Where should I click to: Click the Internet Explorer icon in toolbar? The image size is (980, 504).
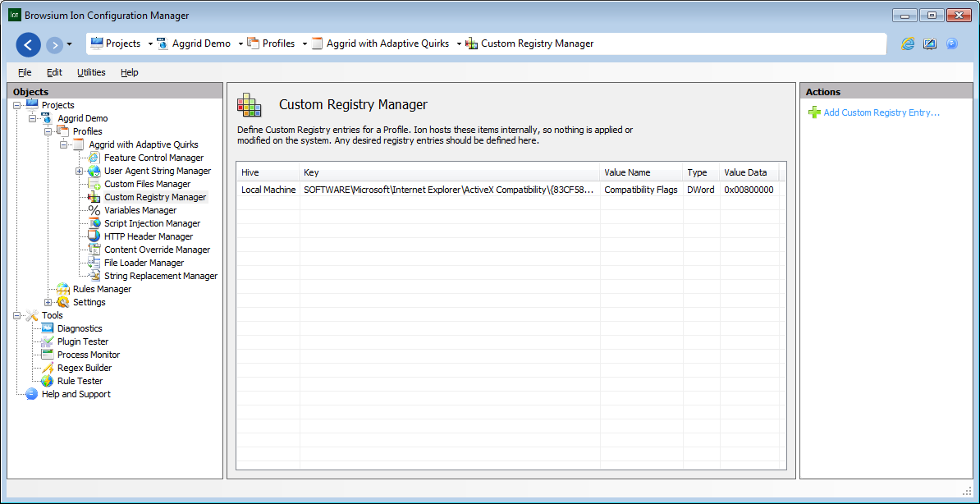pyautogui.click(x=908, y=44)
